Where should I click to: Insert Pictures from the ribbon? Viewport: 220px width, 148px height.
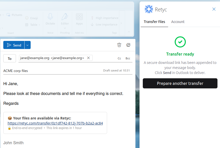point(14,15)
